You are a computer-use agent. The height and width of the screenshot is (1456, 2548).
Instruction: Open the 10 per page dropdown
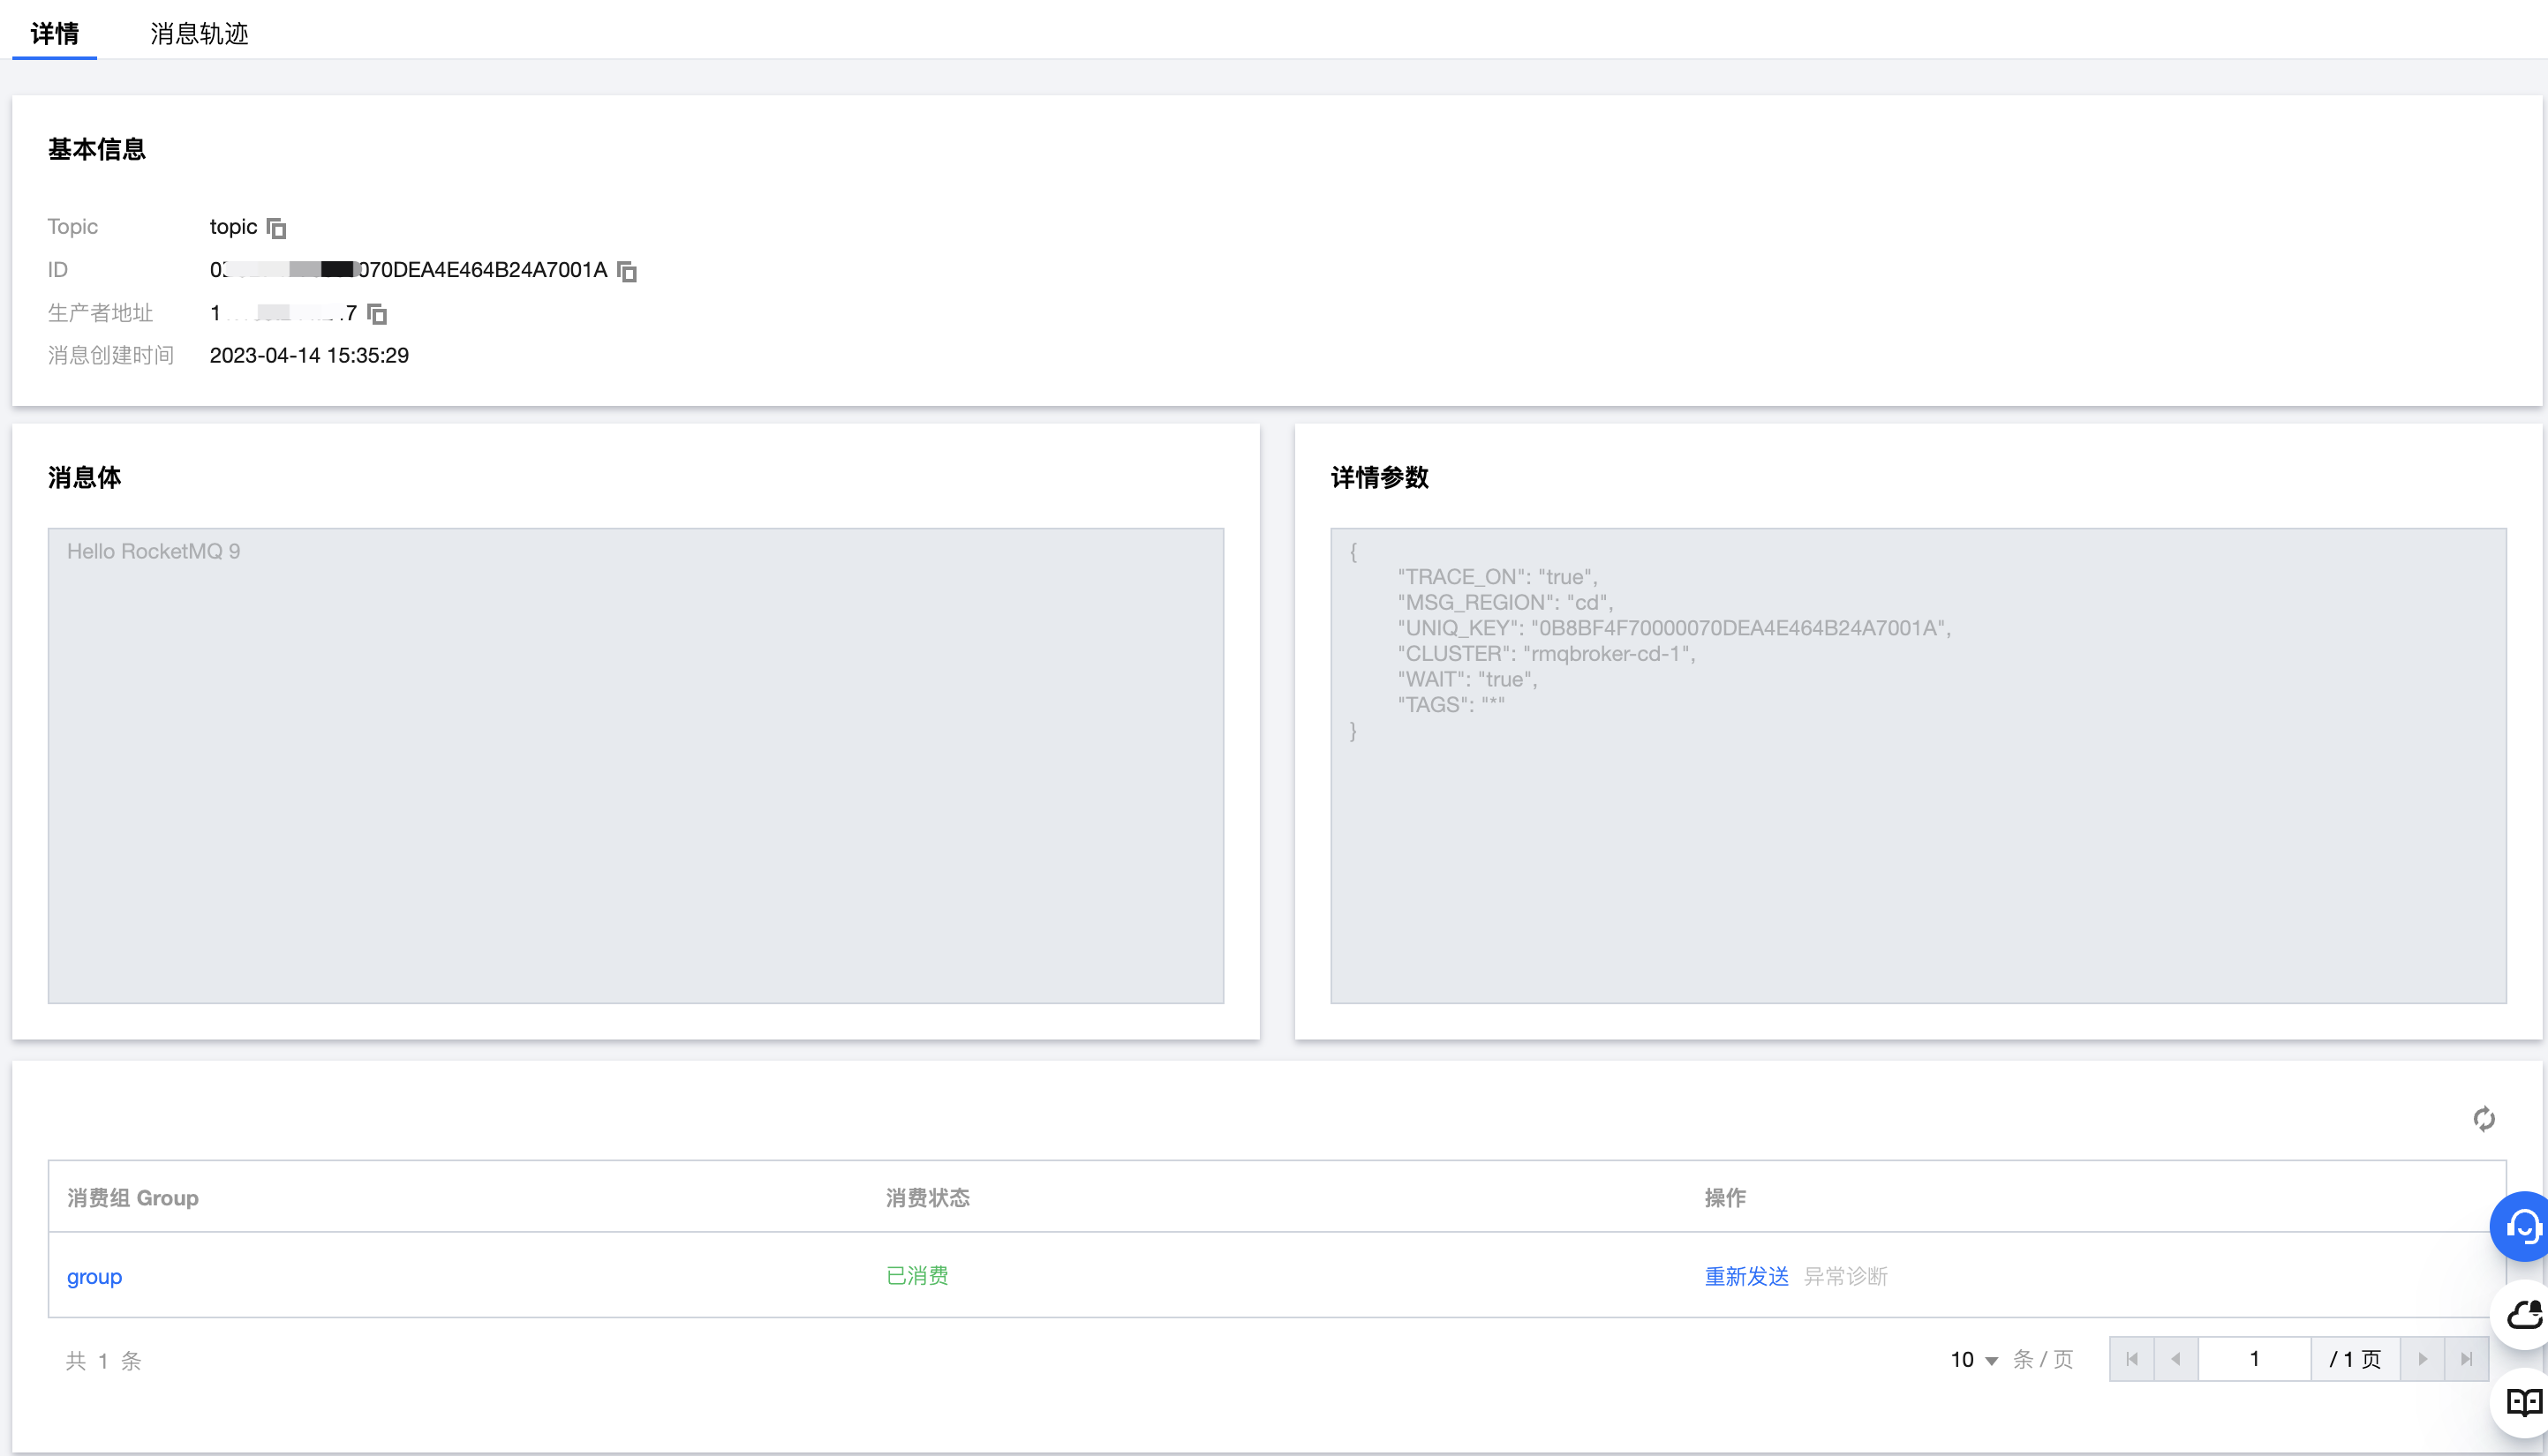(1972, 1359)
